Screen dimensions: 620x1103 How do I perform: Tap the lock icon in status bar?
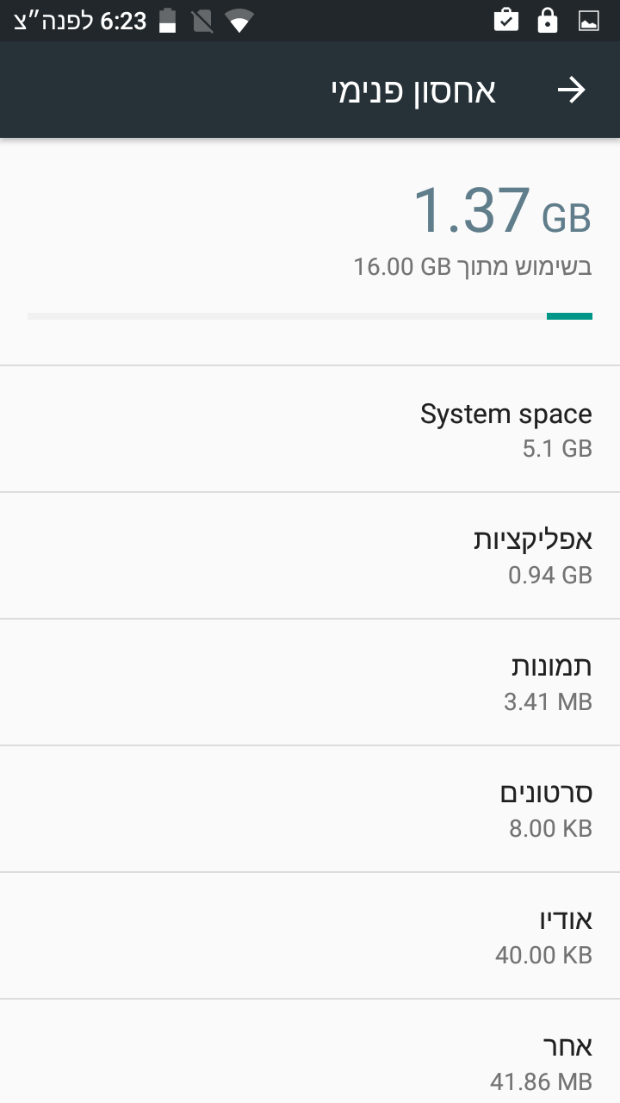pyautogui.click(x=548, y=21)
